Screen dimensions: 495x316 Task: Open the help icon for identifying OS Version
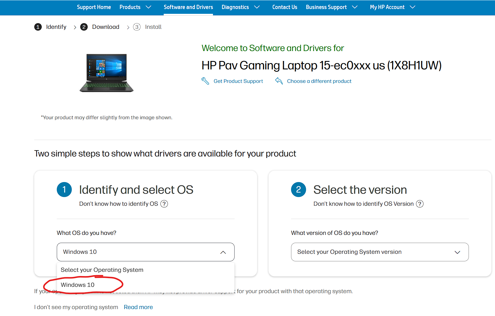pyautogui.click(x=420, y=204)
